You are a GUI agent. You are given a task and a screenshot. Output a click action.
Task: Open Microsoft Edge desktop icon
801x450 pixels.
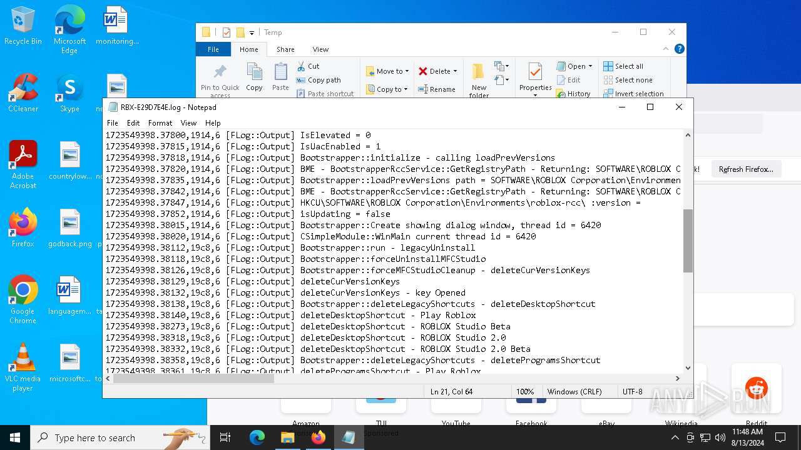[69, 30]
